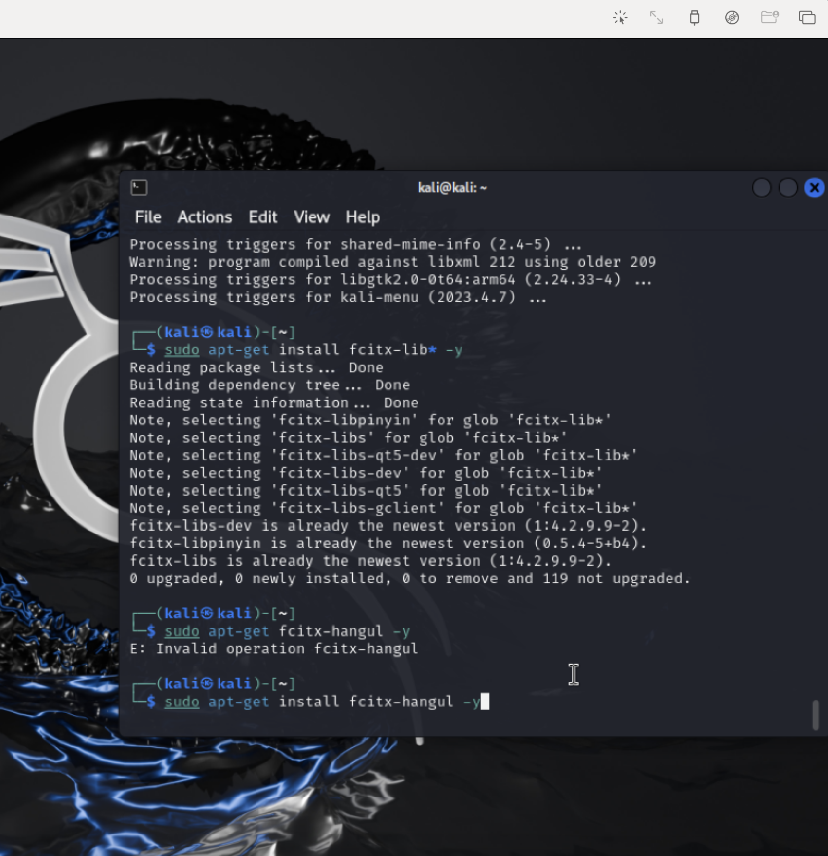Image resolution: width=828 pixels, height=856 pixels.
Task: Click the 'Reading state information... Done' line
Action: tap(274, 403)
